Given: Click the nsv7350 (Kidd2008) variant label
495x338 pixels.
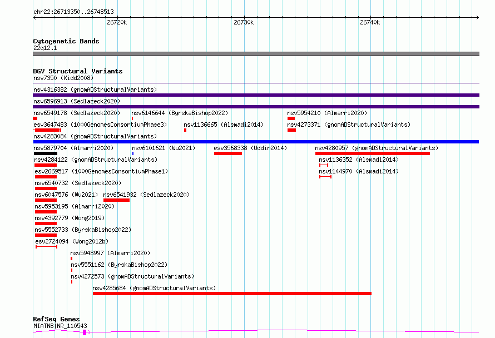Looking at the screenshot, I should click(63, 78).
